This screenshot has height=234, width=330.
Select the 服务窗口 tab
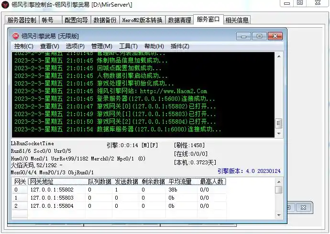click(x=208, y=20)
